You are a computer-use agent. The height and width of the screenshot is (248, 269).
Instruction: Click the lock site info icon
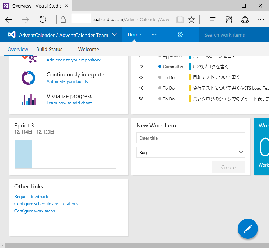(x=63, y=19)
